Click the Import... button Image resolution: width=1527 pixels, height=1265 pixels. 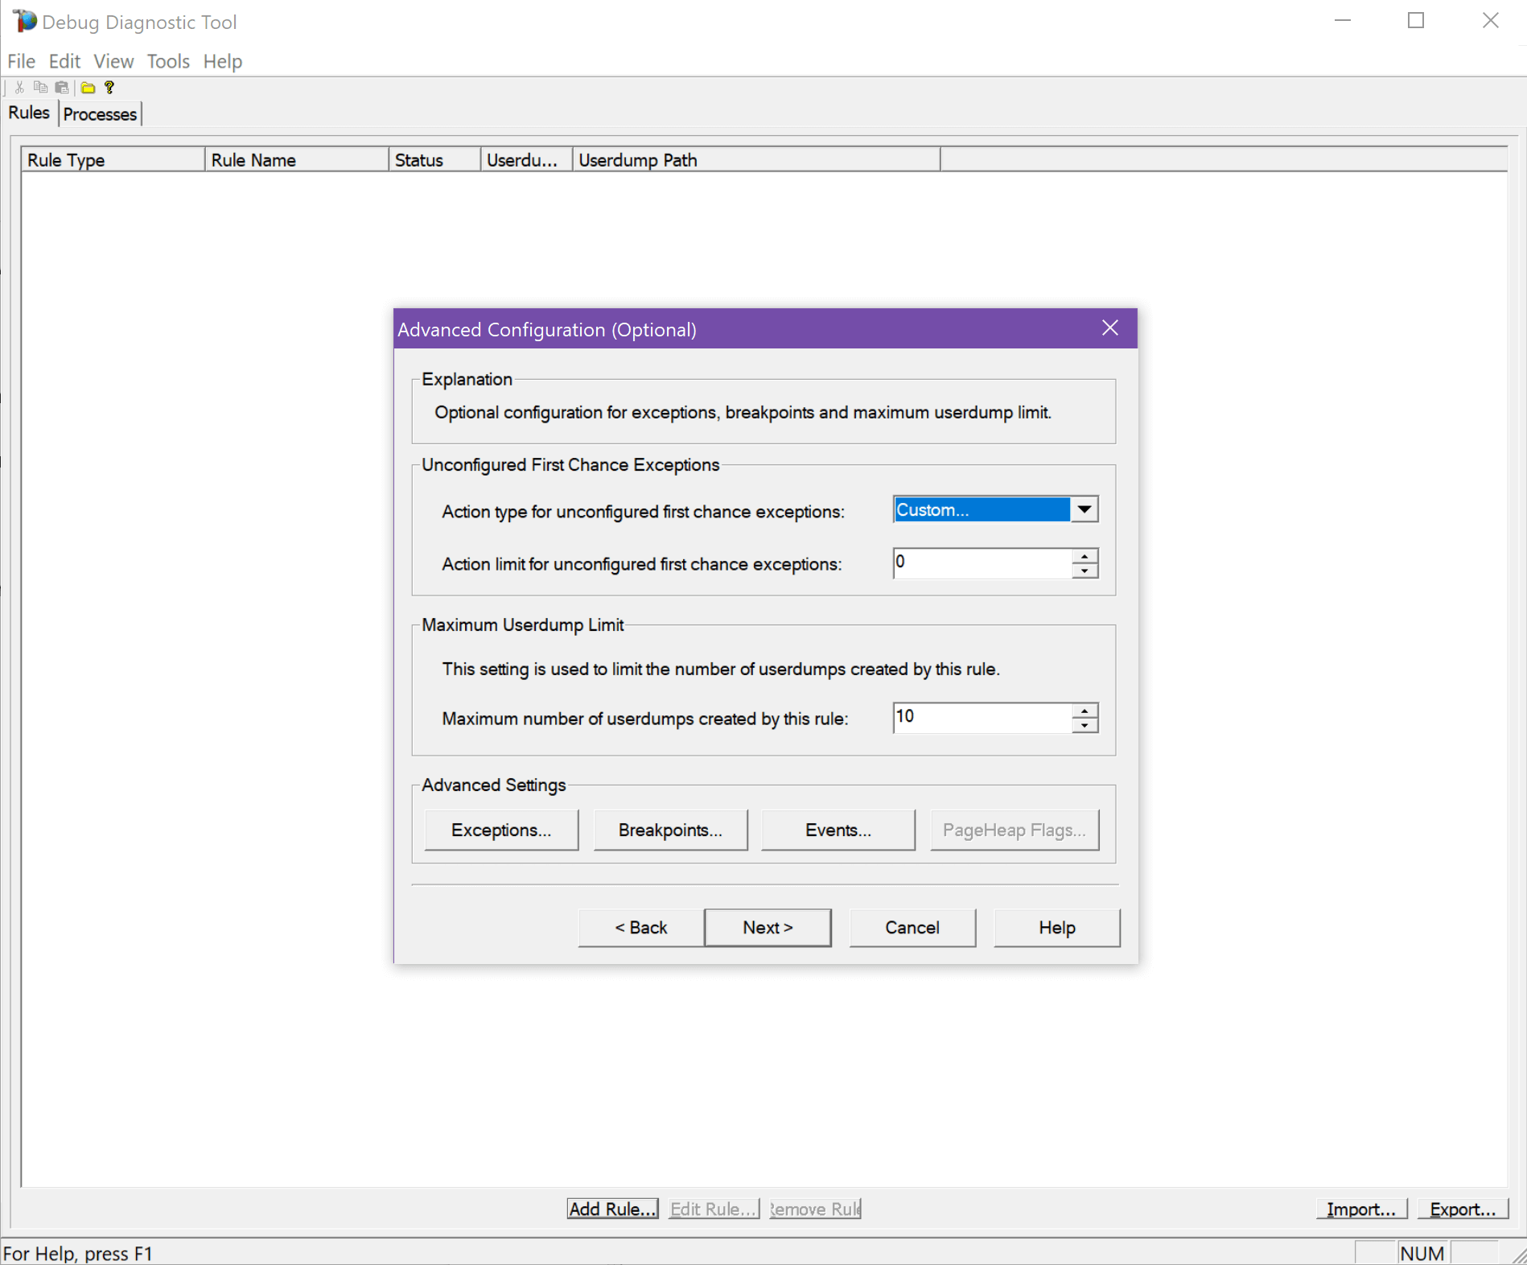(x=1361, y=1209)
